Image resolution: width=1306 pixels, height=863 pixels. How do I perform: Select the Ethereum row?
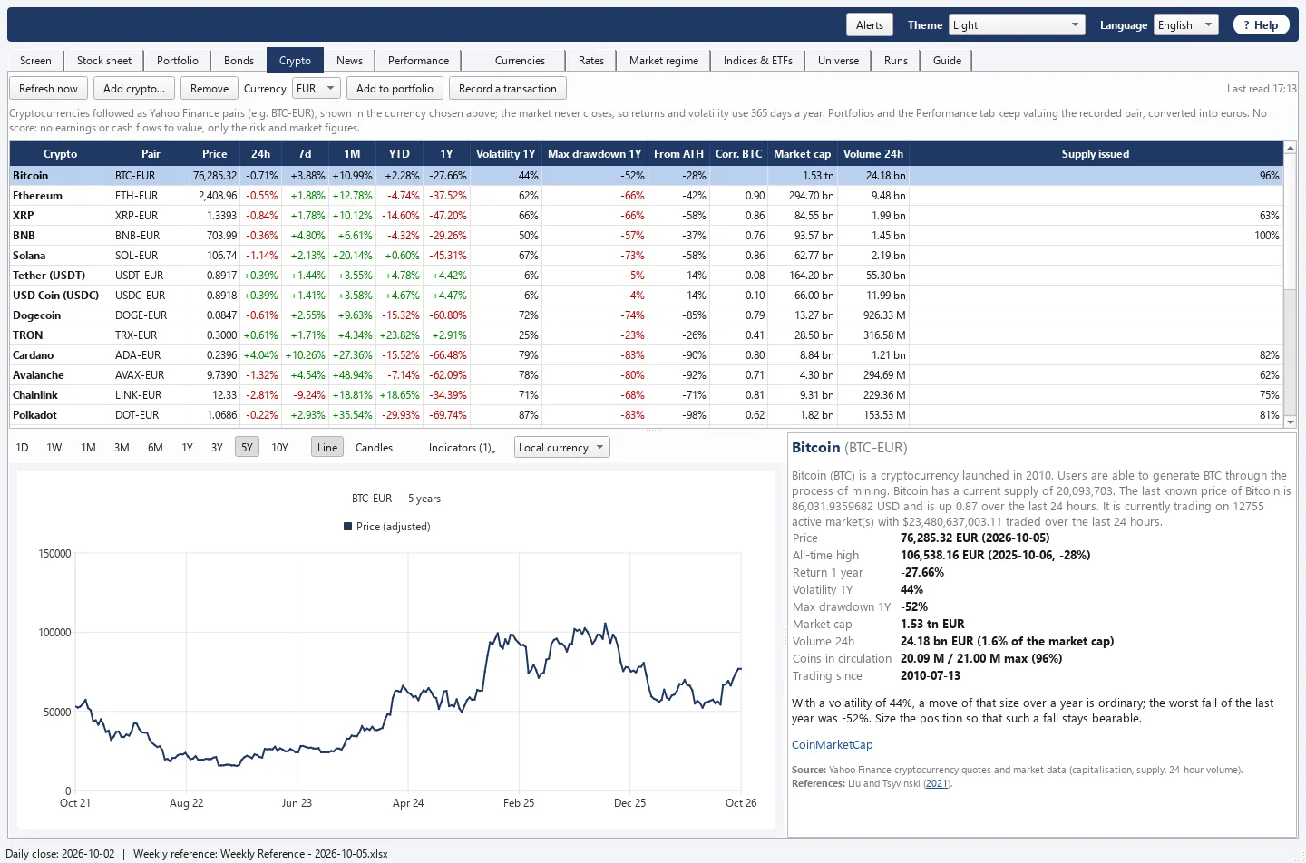pyautogui.click(x=646, y=195)
